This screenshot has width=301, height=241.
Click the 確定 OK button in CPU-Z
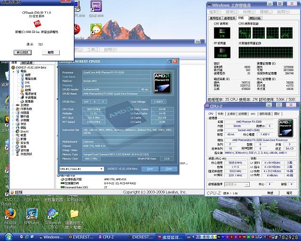pyautogui.click(x=289, y=193)
